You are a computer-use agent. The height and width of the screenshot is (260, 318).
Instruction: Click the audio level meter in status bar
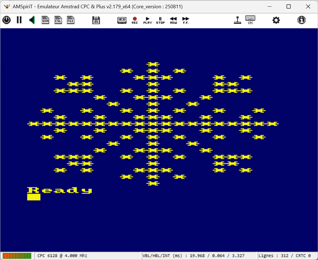point(17,256)
